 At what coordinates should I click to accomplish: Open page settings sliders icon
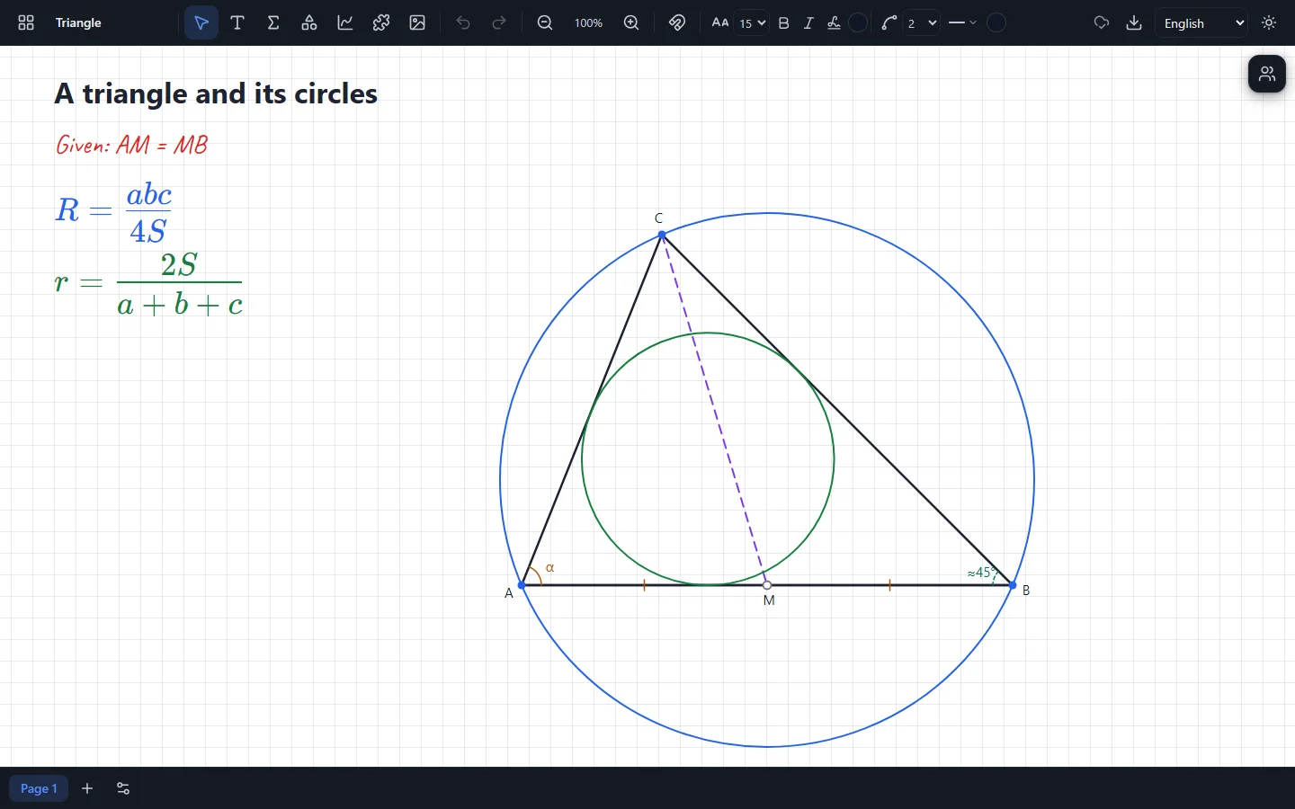(123, 788)
